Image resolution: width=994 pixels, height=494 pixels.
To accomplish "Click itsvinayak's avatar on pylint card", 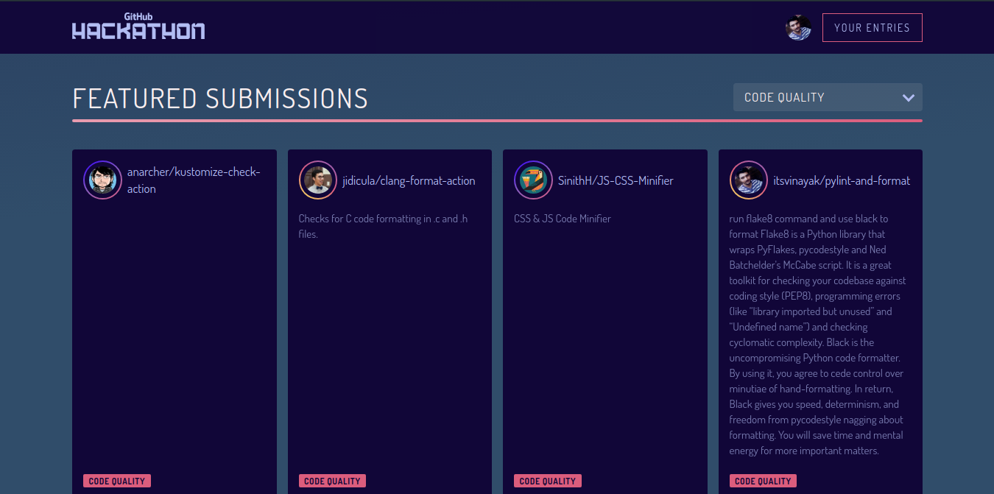I will click(749, 180).
